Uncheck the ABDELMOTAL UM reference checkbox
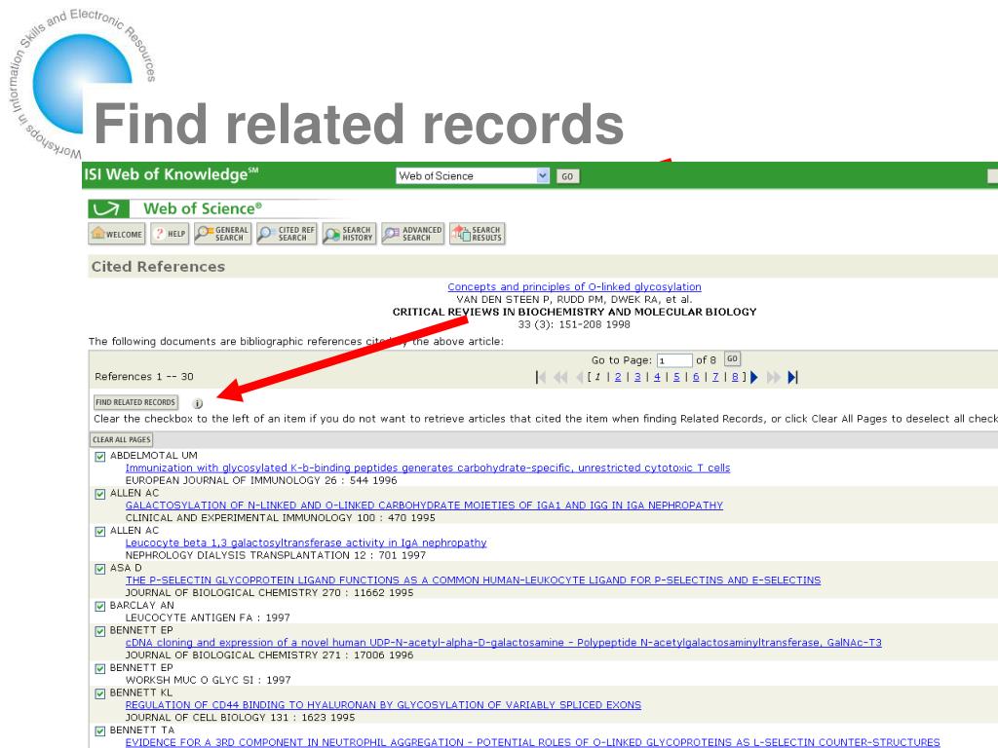 click(100, 457)
